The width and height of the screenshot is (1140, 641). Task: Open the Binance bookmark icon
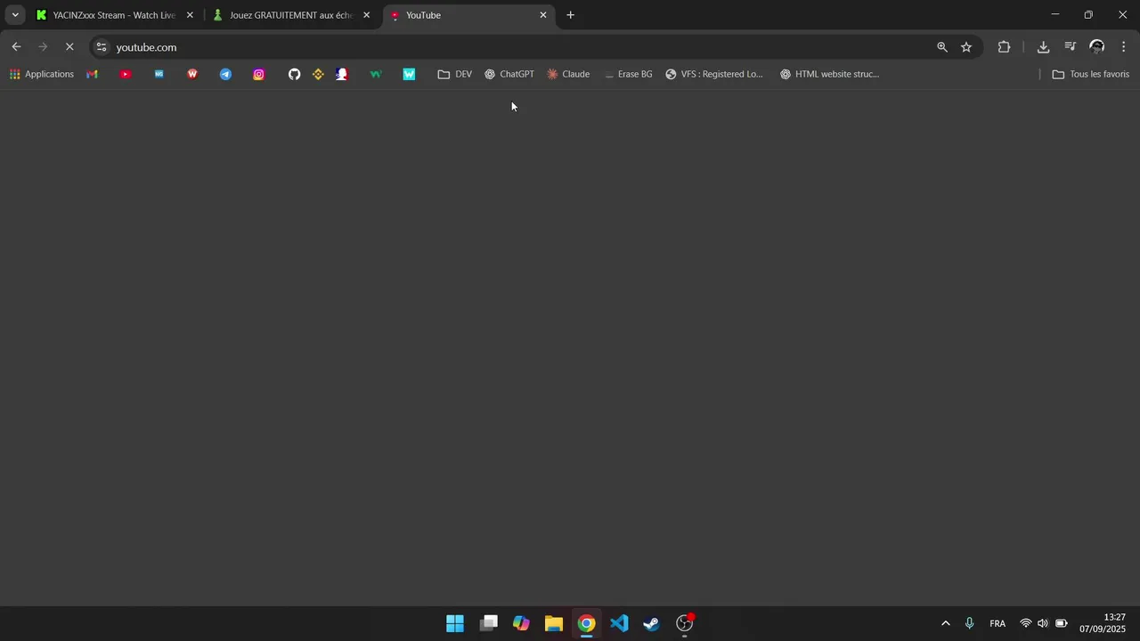coord(318,74)
